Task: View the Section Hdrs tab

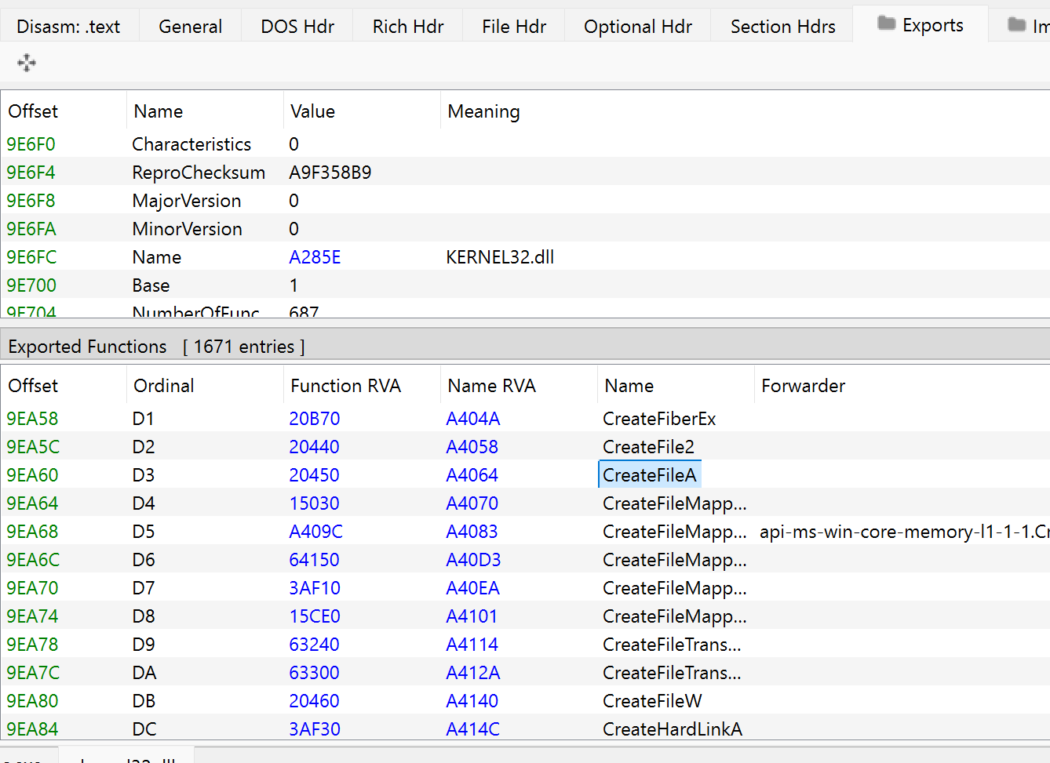Action: pos(782,27)
